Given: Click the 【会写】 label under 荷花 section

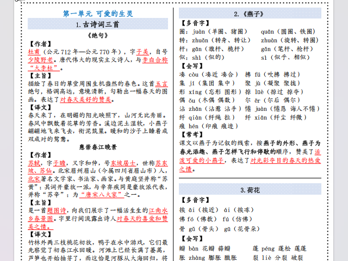Looking at the screenshot, I should (192, 239).
